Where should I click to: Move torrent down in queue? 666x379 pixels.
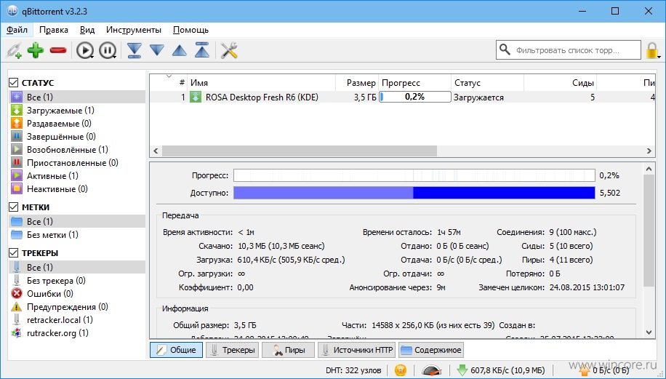tap(157, 51)
